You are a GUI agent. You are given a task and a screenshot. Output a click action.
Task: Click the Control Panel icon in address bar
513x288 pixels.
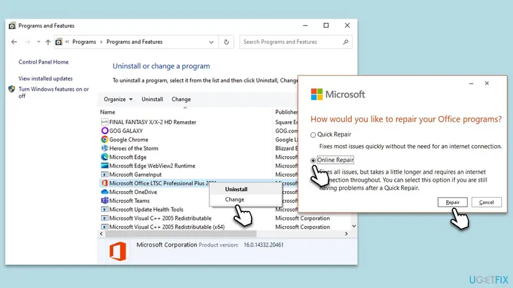pos(59,42)
